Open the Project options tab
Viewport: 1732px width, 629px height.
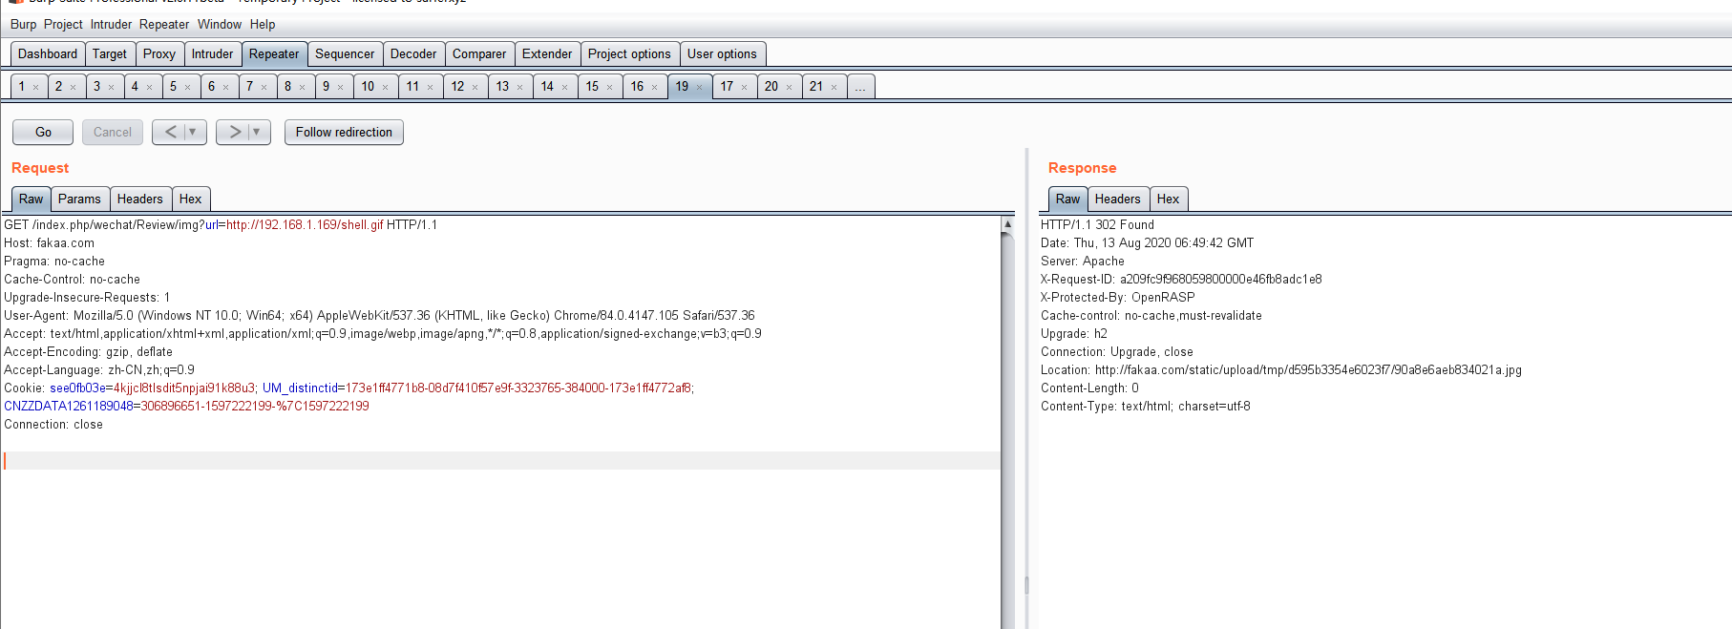pyautogui.click(x=629, y=53)
